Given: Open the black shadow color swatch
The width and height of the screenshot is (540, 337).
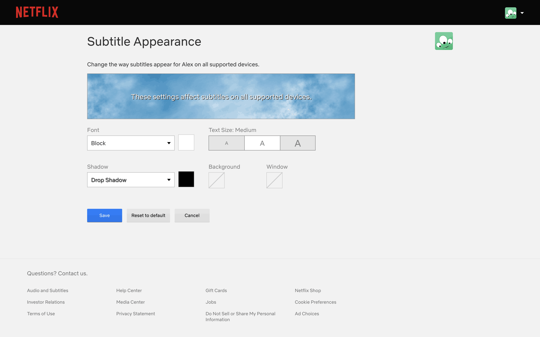Looking at the screenshot, I should tap(186, 179).
